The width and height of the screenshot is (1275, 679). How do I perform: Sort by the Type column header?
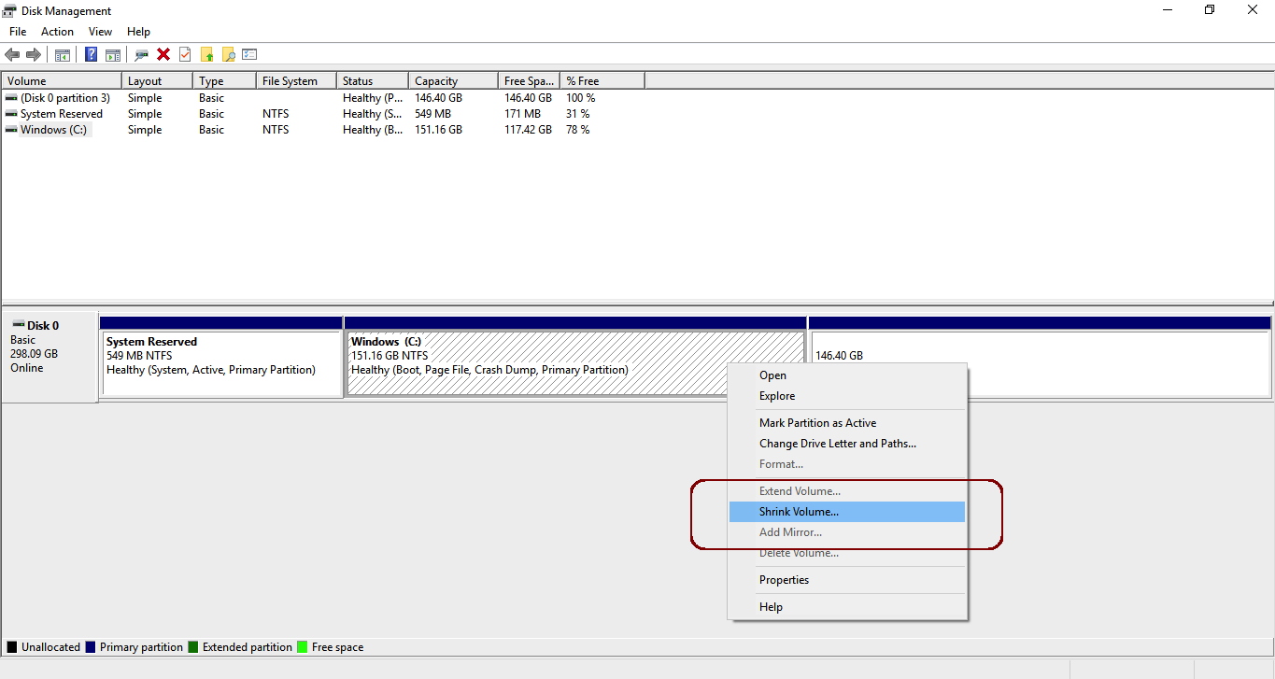224,81
